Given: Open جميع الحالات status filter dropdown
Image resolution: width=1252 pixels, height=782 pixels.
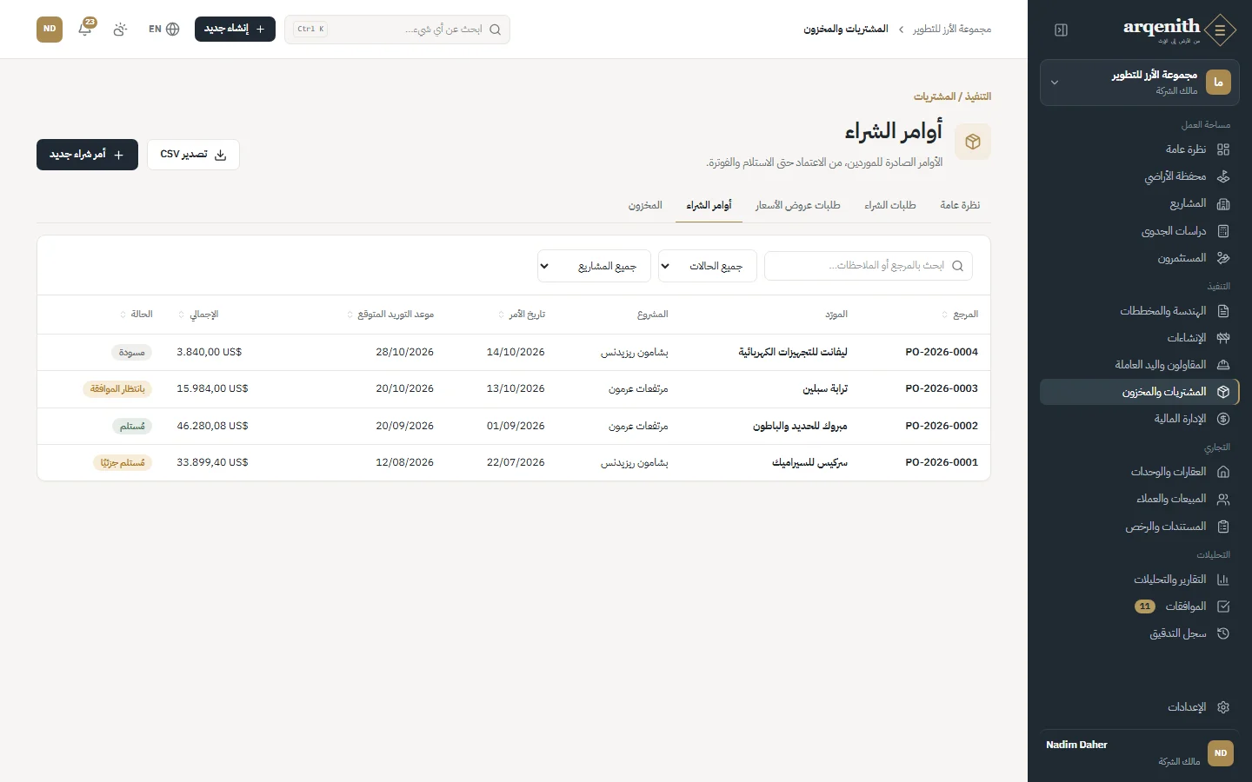Looking at the screenshot, I should coord(708,266).
